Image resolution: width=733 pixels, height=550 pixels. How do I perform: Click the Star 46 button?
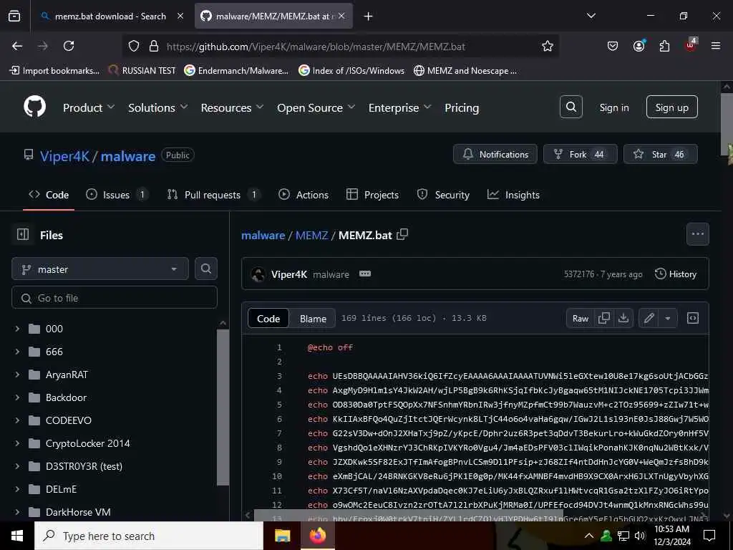pyautogui.click(x=661, y=155)
